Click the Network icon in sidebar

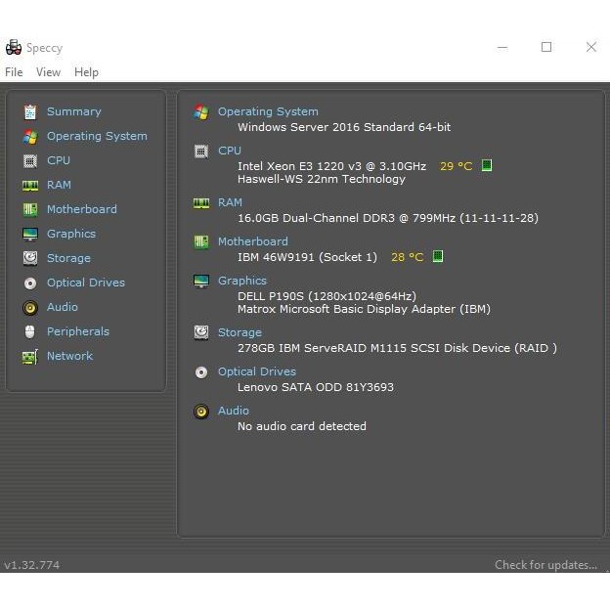[30, 356]
